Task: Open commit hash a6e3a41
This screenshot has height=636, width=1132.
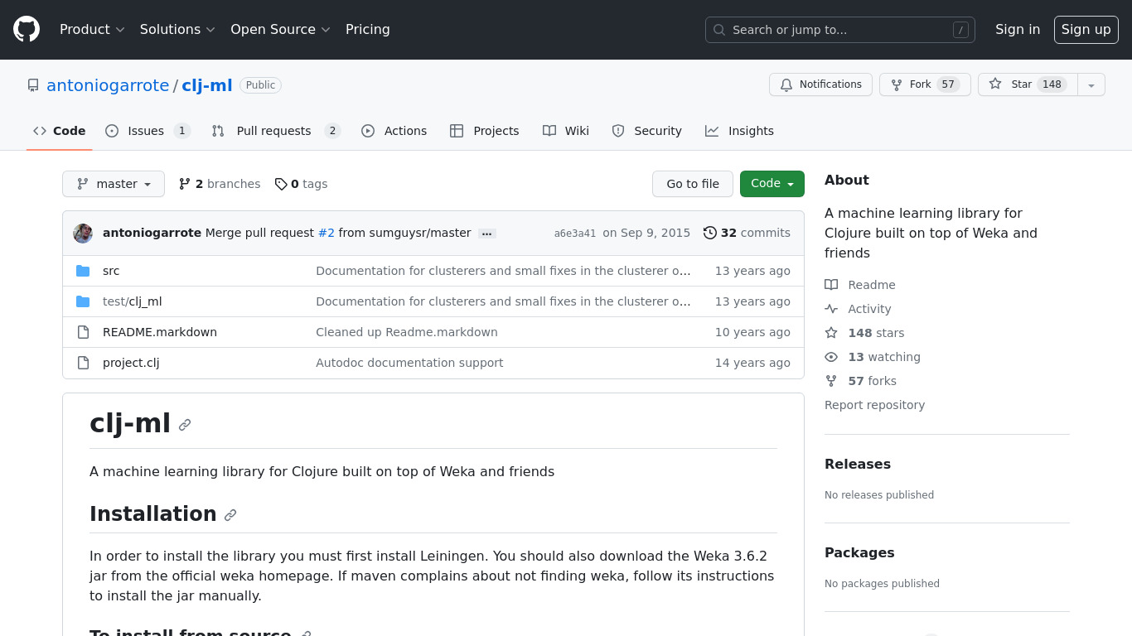Action: point(575,234)
